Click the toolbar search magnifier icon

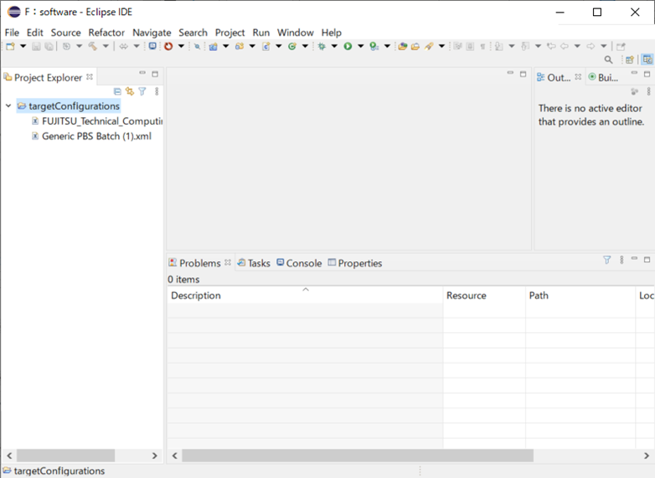point(609,60)
